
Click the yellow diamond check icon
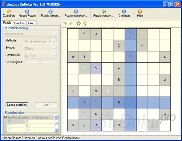(x=79, y=23)
